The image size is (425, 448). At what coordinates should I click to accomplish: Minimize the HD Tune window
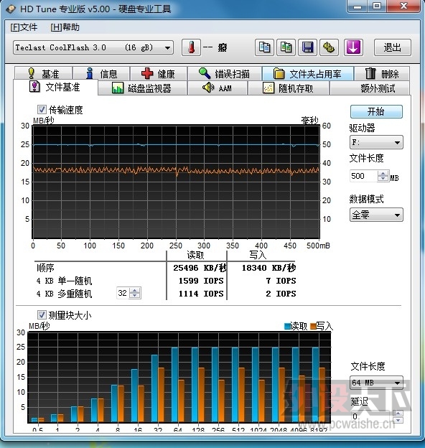coord(358,6)
